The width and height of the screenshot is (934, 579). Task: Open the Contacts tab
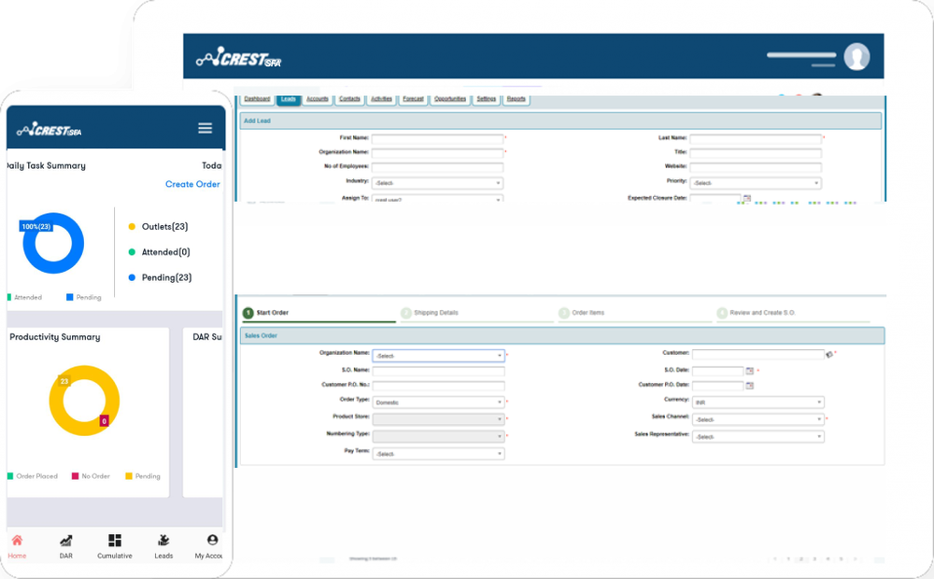tap(349, 99)
